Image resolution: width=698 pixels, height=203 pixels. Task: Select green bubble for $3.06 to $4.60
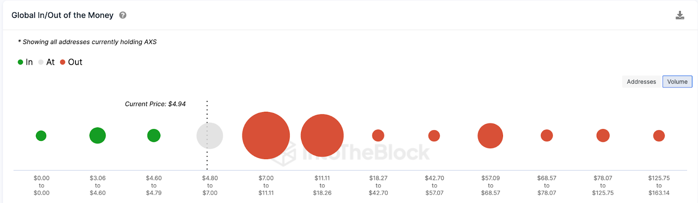point(98,136)
